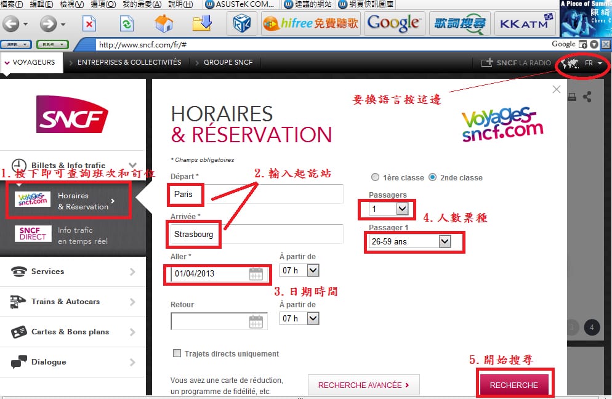
Task: Open the forward button history arrow
Action: tap(63, 24)
